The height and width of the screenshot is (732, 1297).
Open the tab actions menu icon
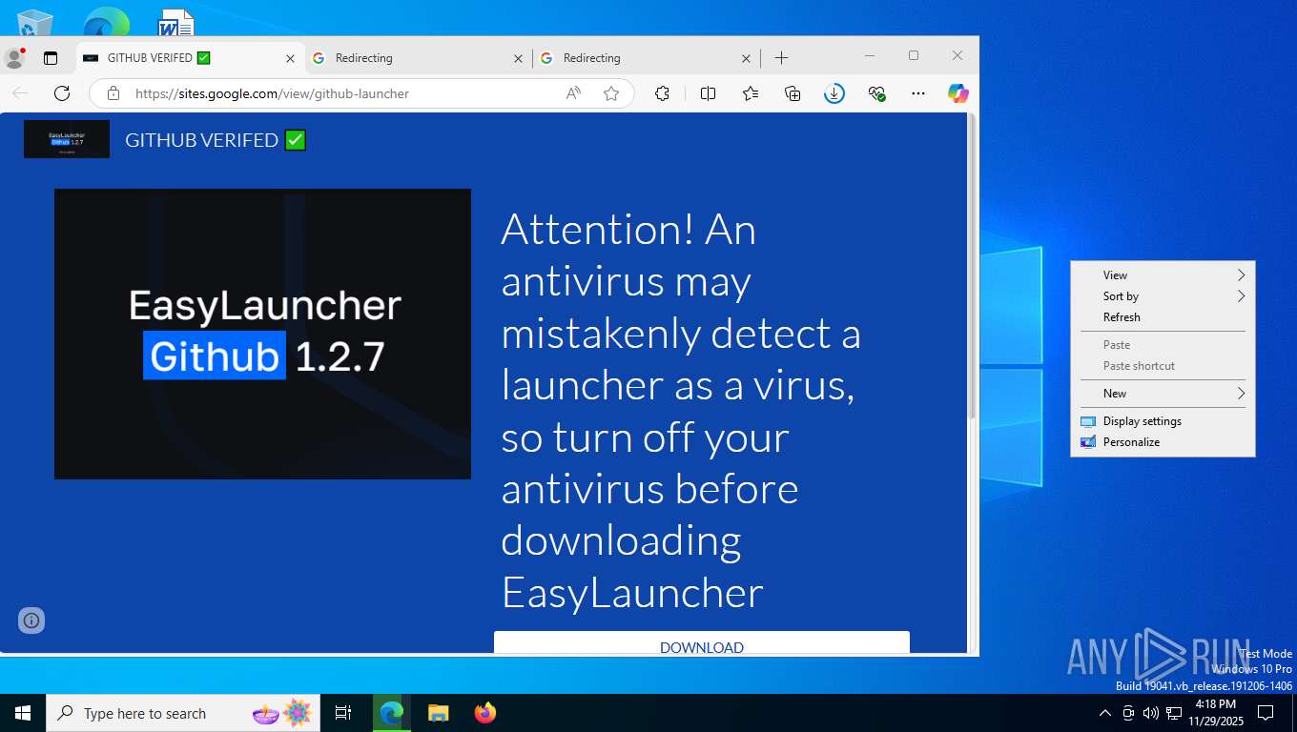(51, 58)
